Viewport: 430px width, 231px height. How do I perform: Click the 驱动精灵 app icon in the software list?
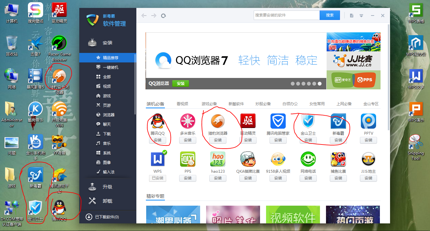click(248, 121)
